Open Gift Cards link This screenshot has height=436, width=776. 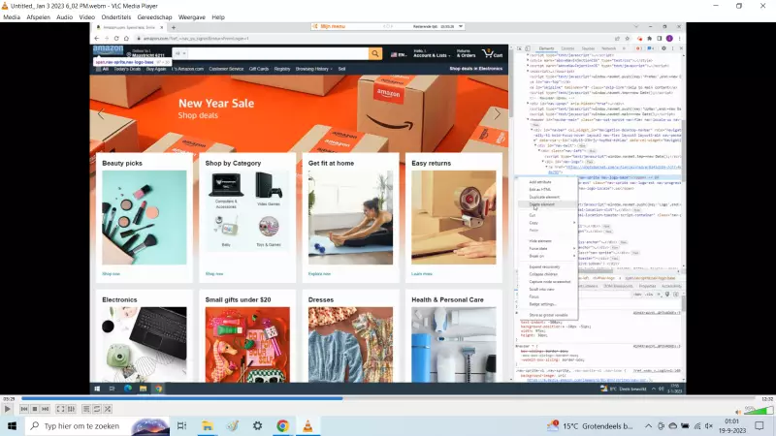point(259,69)
